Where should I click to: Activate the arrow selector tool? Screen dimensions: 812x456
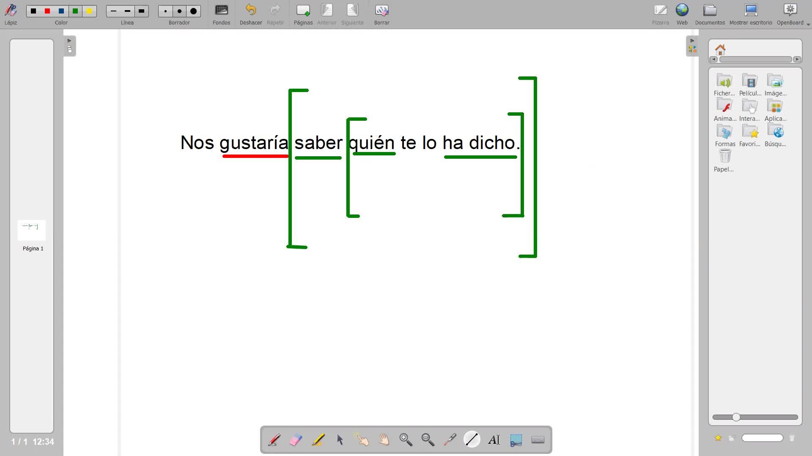tap(340, 440)
